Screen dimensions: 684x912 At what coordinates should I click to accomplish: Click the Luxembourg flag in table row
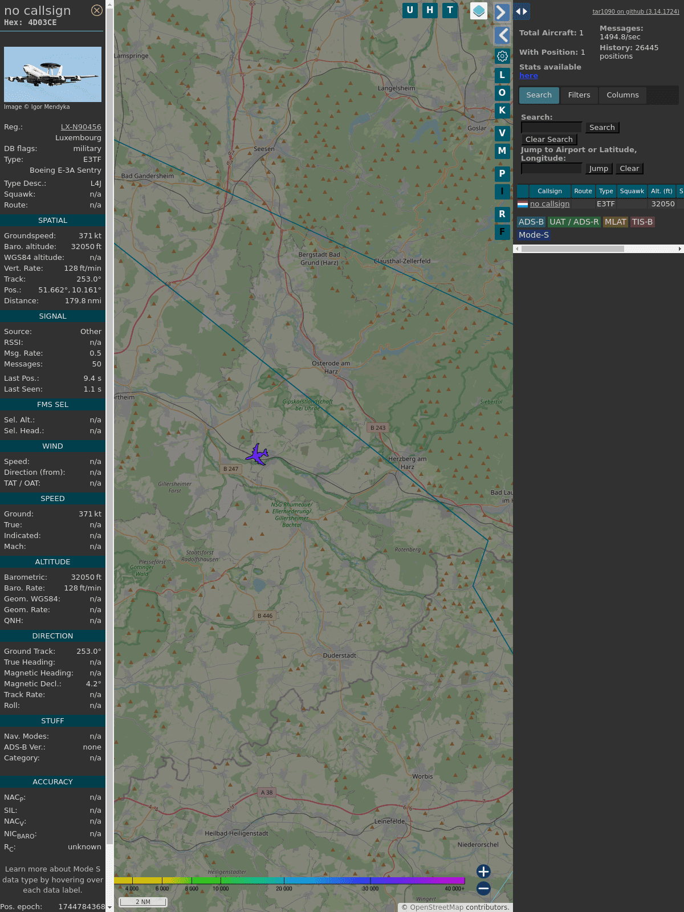click(523, 204)
